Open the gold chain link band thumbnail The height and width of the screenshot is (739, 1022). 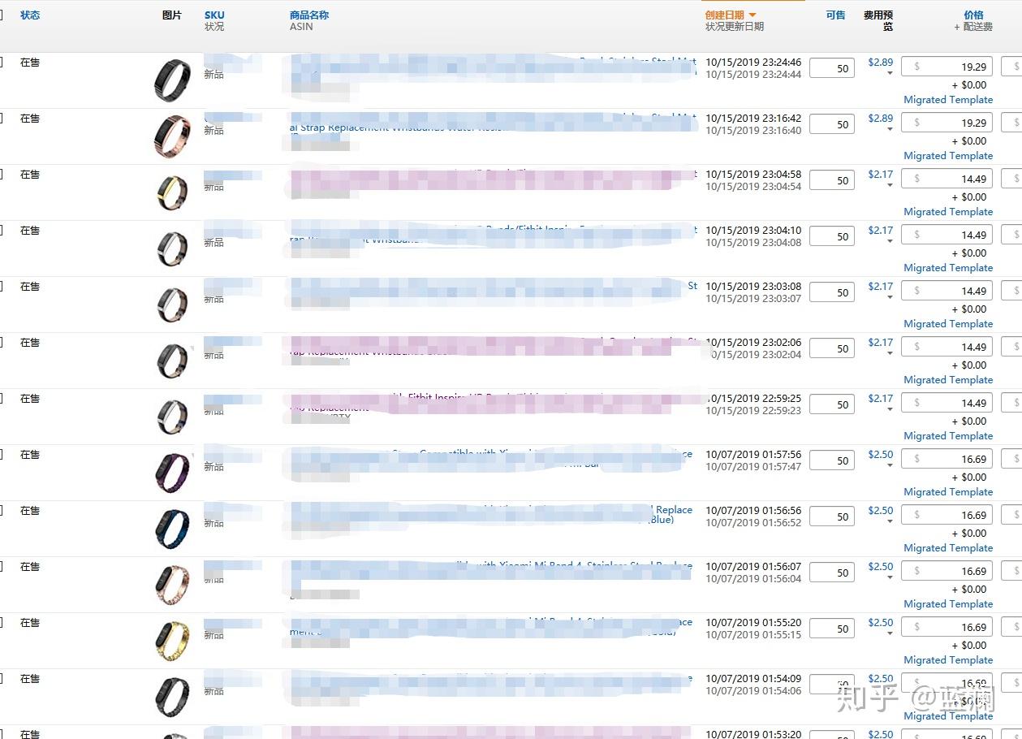point(172,641)
